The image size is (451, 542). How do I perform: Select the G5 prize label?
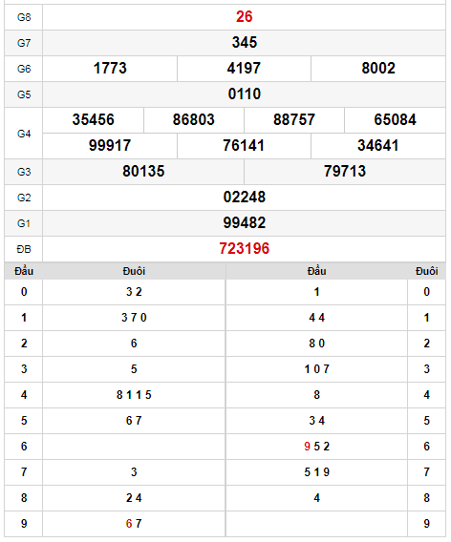(24, 94)
